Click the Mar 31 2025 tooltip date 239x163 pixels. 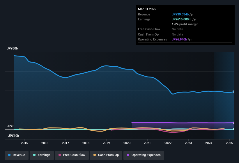tap(147, 9)
